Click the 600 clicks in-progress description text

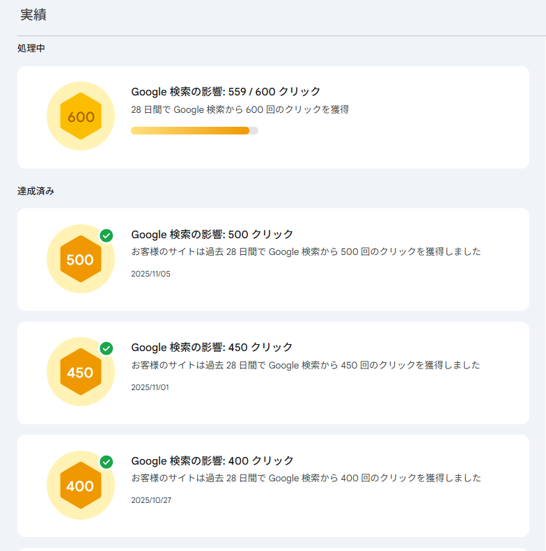tap(240, 109)
